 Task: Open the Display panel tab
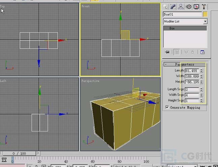pos(196,7)
